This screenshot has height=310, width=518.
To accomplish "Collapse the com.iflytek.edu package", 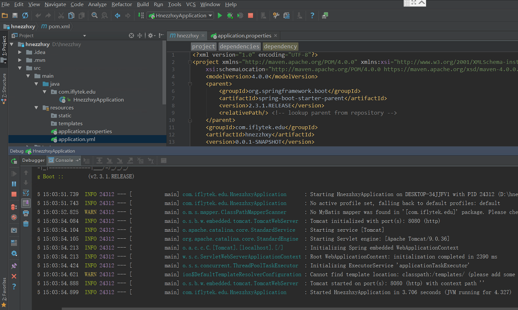I will (44, 92).
